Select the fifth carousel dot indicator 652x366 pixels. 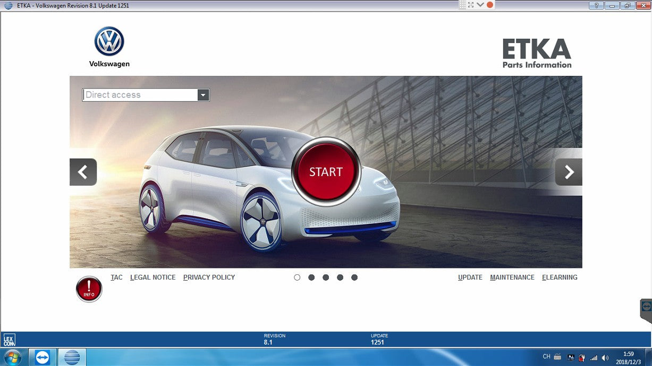click(354, 277)
